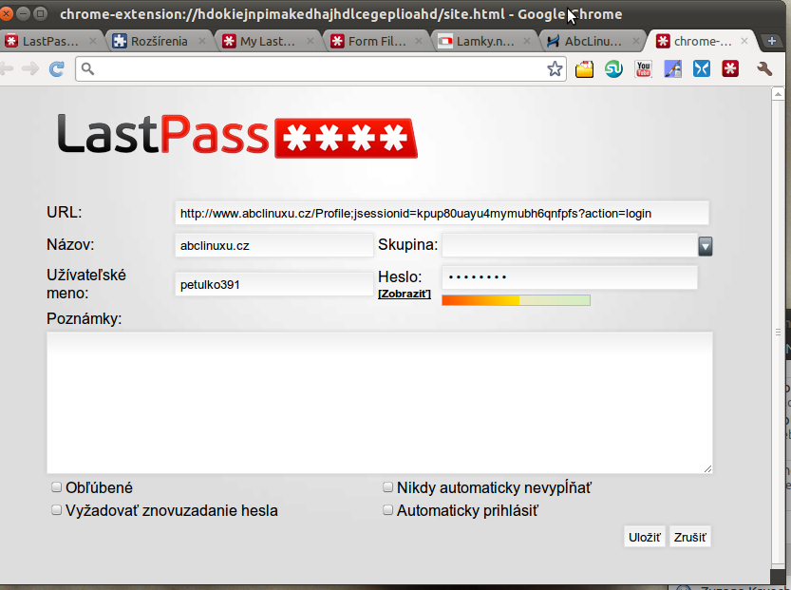The width and height of the screenshot is (791, 590).
Task: Open the StumbleUpon extension icon
Action: 613,68
